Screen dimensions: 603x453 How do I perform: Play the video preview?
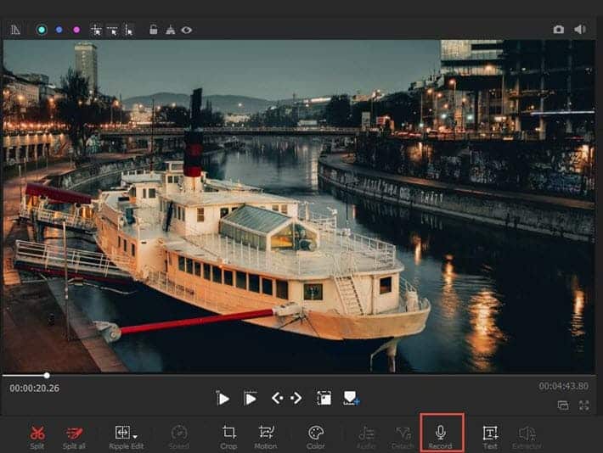point(223,398)
